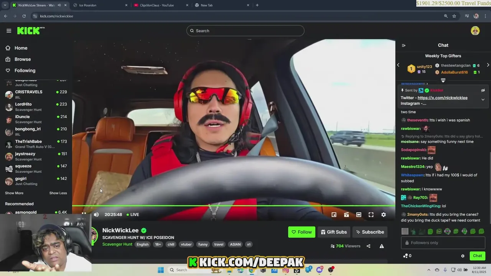
Task: Select the English tag
Action: [142, 244]
